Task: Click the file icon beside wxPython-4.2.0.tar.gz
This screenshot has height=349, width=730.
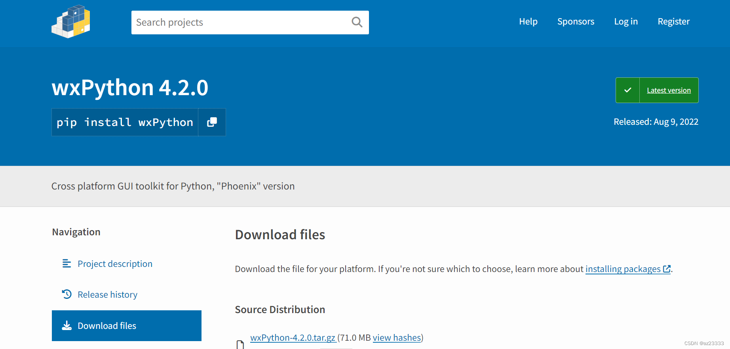Action: (x=240, y=345)
